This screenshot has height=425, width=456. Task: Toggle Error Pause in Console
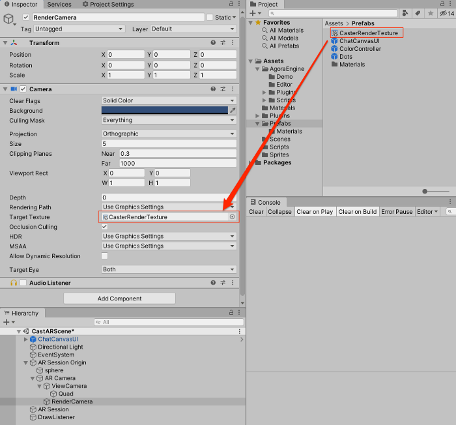pyautogui.click(x=397, y=212)
